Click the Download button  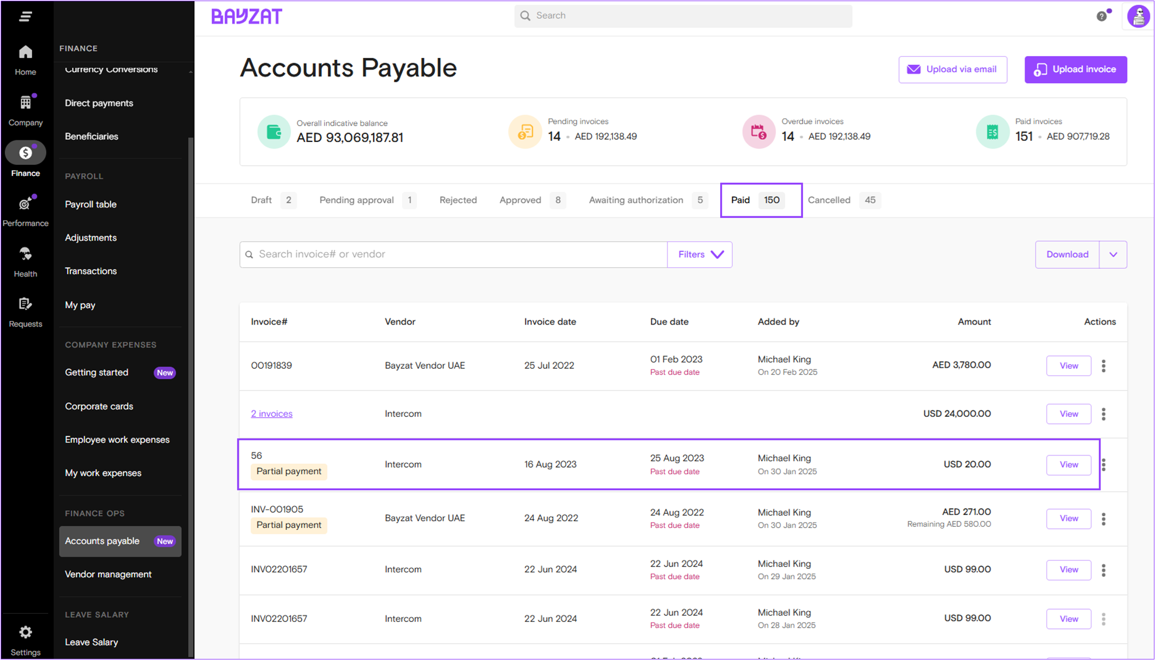coord(1067,255)
